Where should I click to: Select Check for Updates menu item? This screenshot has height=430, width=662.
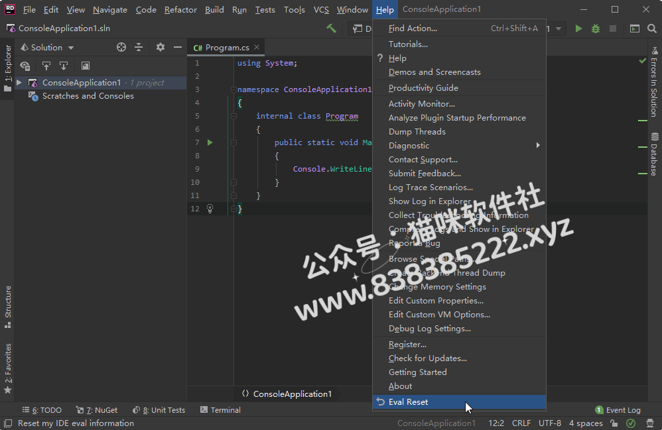459,358
